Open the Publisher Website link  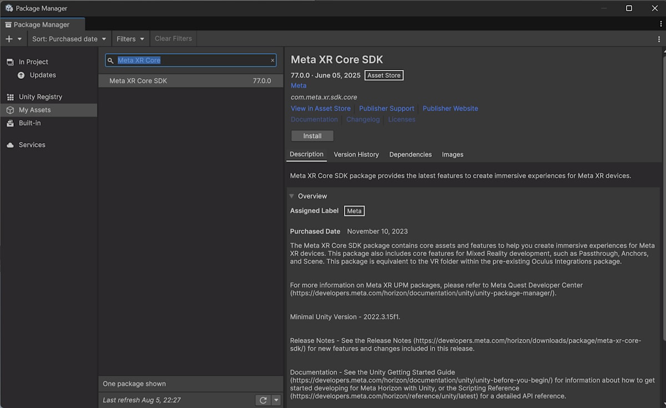coord(450,108)
